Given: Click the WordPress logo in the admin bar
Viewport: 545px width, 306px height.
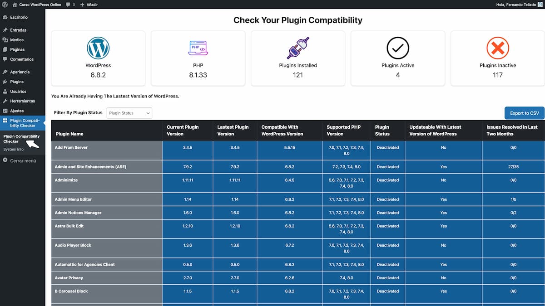Looking at the screenshot, I should click(x=5, y=5).
